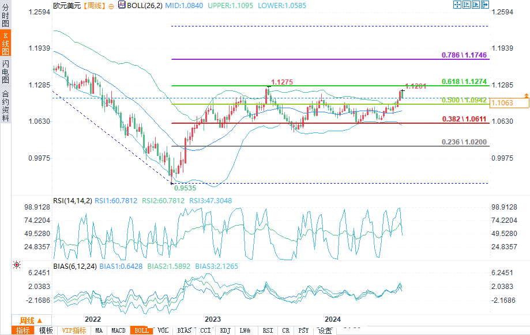
Task: Click the MID:1.0840 value
Action: tap(184, 5)
